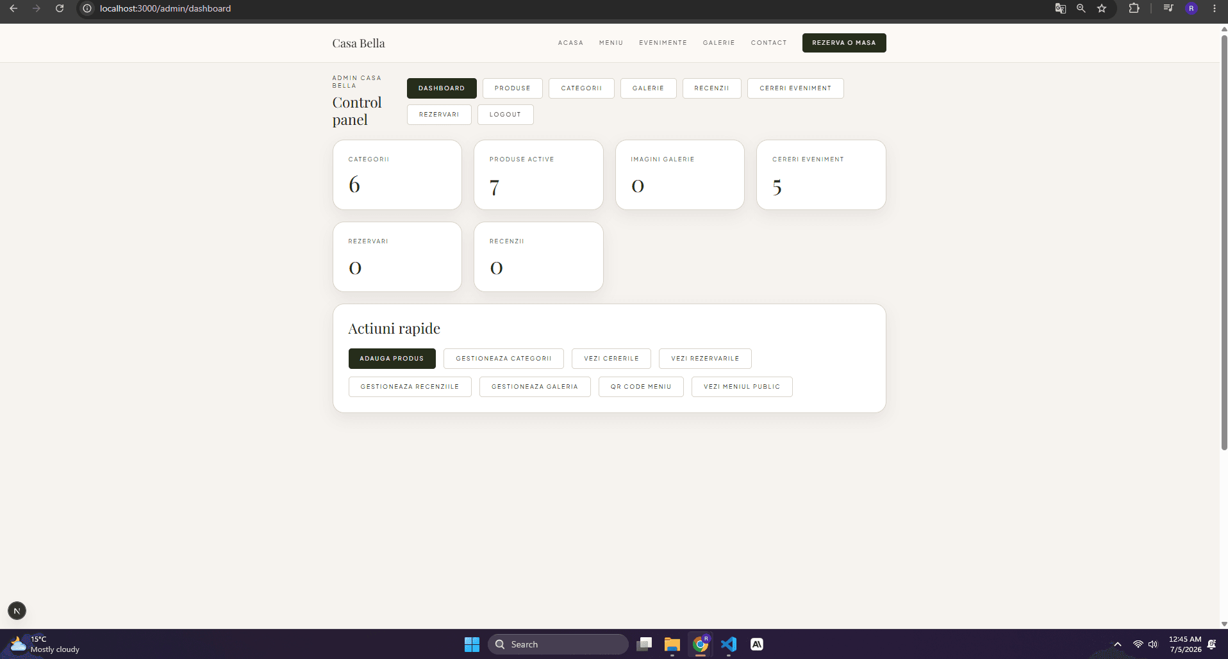Open Wi-Fi network tray icon

point(1138,644)
